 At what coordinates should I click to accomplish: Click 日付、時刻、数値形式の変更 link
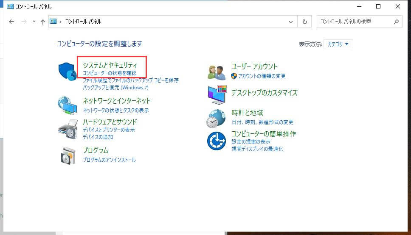click(x=262, y=122)
